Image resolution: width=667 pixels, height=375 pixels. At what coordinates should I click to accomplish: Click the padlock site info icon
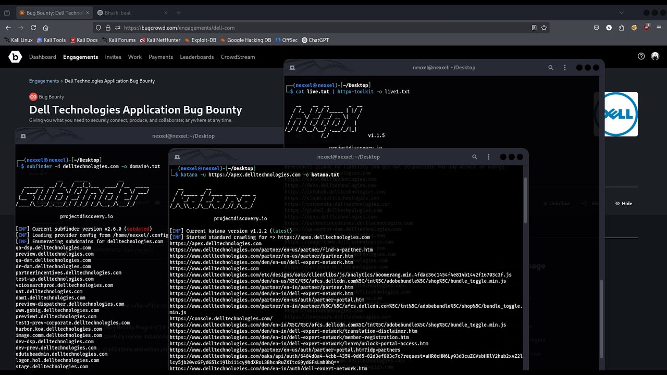[x=108, y=28]
